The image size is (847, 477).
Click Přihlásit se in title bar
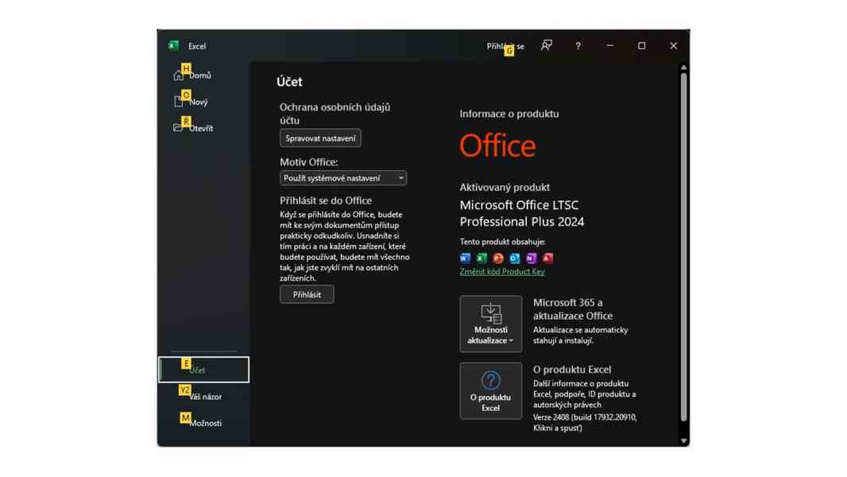tap(505, 46)
